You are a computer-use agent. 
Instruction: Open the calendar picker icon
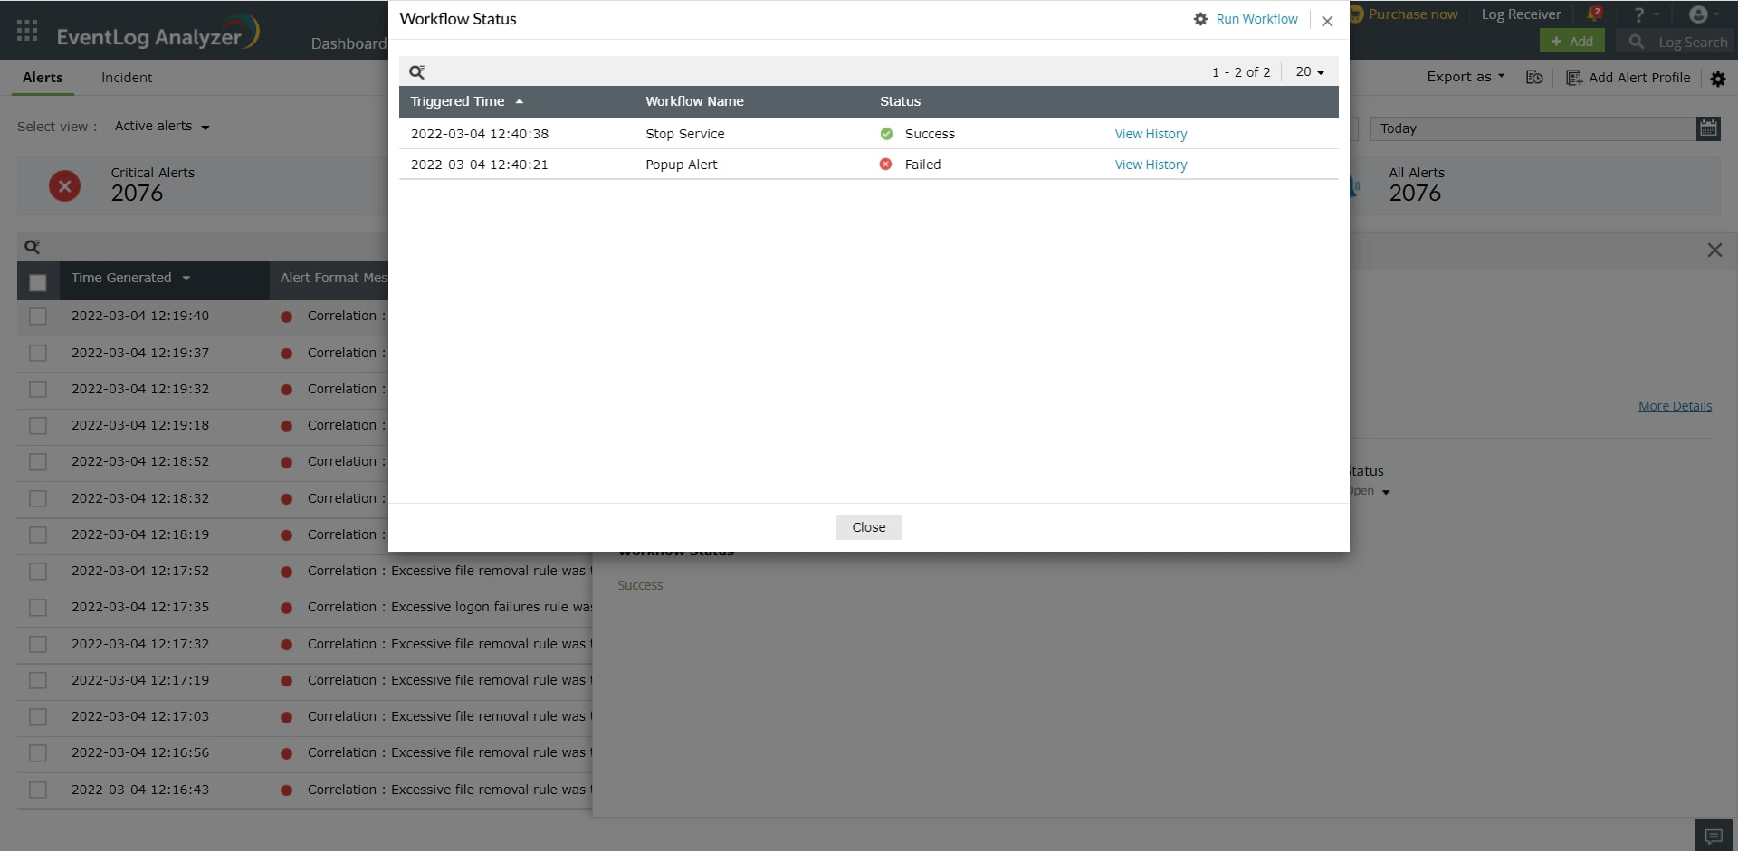1708,128
